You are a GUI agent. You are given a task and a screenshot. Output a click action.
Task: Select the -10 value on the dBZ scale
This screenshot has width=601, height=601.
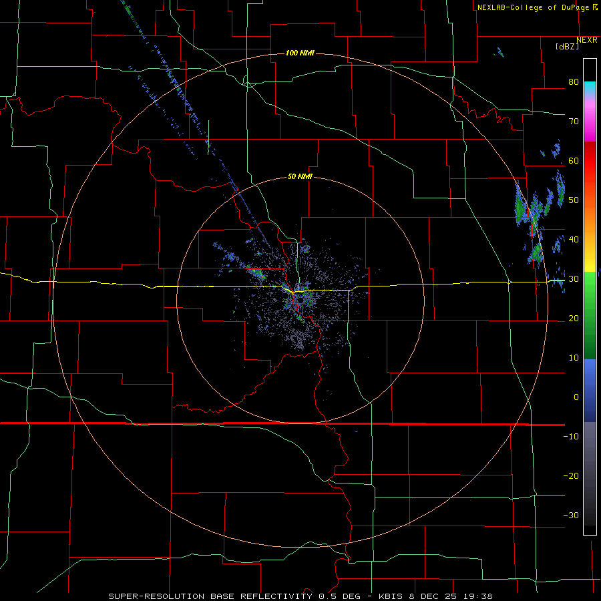(571, 437)
